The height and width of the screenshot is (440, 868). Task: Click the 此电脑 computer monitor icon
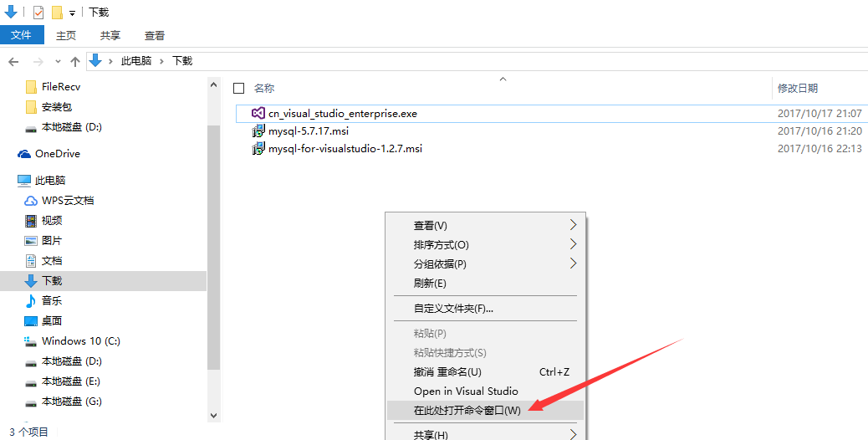[23, 181]
